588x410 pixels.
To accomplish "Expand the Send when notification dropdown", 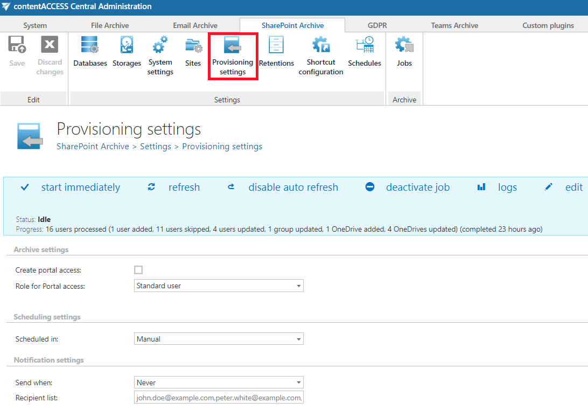I will (x=219, y=383).
